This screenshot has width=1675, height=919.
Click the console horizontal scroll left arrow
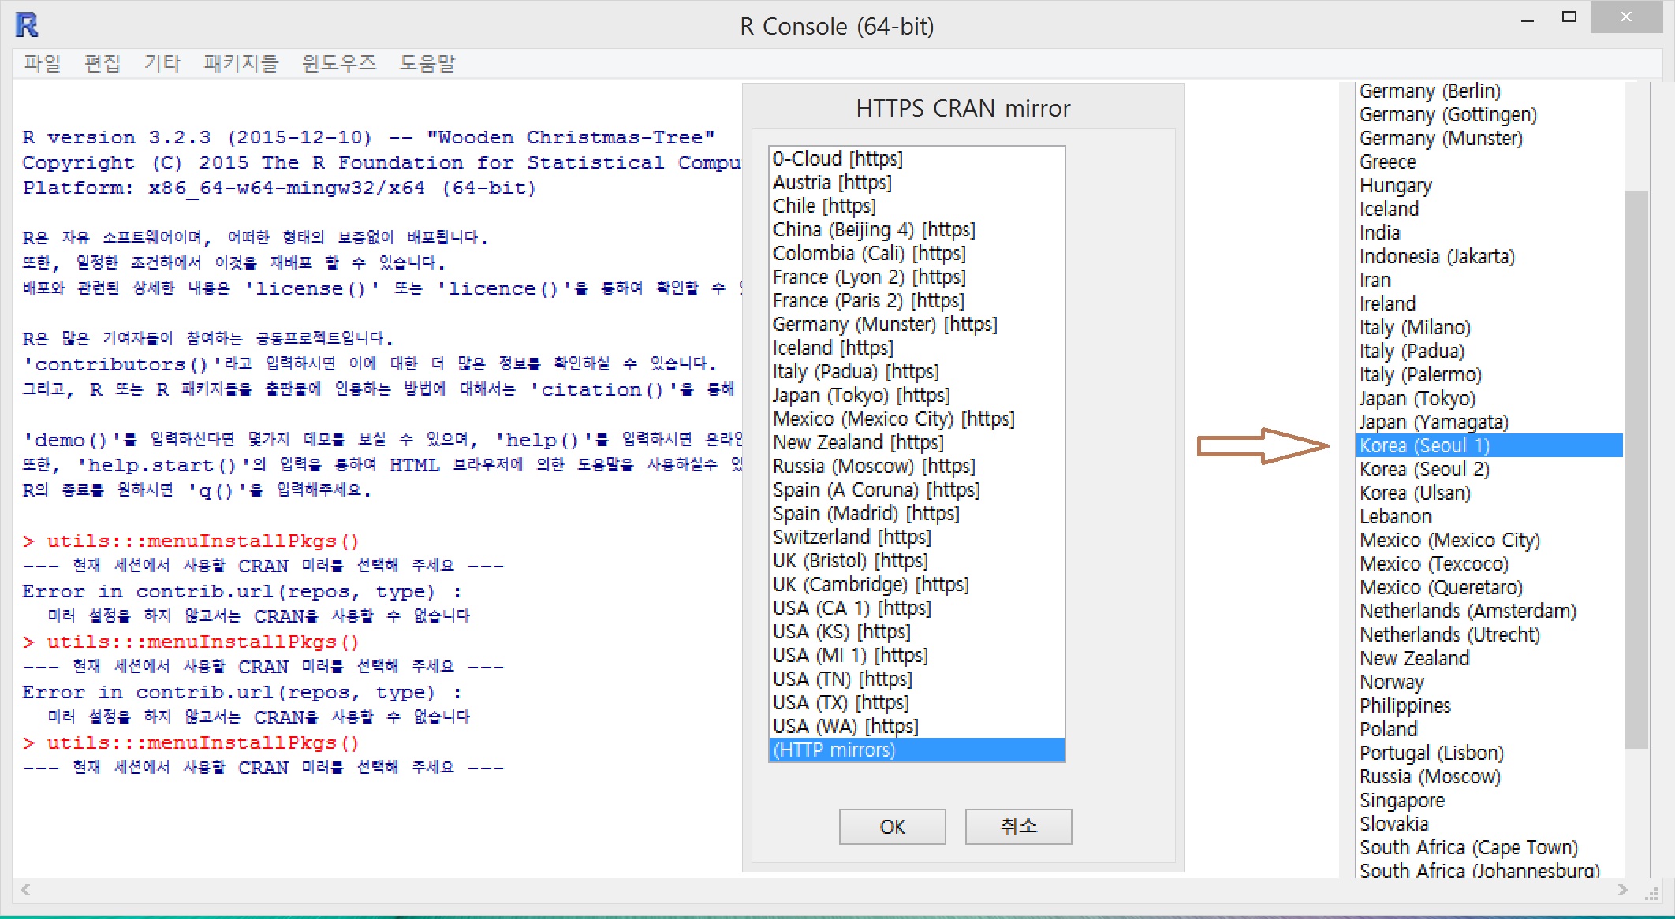click(x=25, y=890)
